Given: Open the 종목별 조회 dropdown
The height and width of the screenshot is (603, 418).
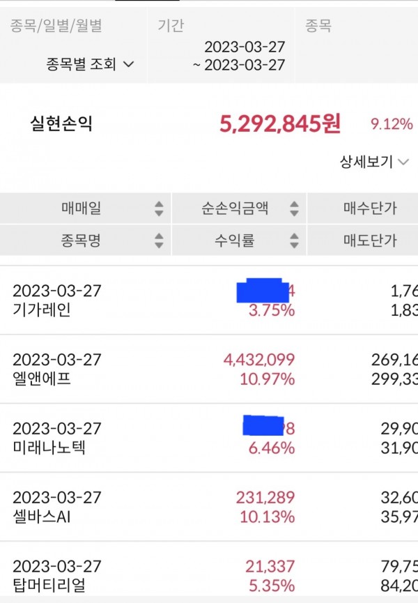Looking at the screenshot, I should tap(91, 65).
